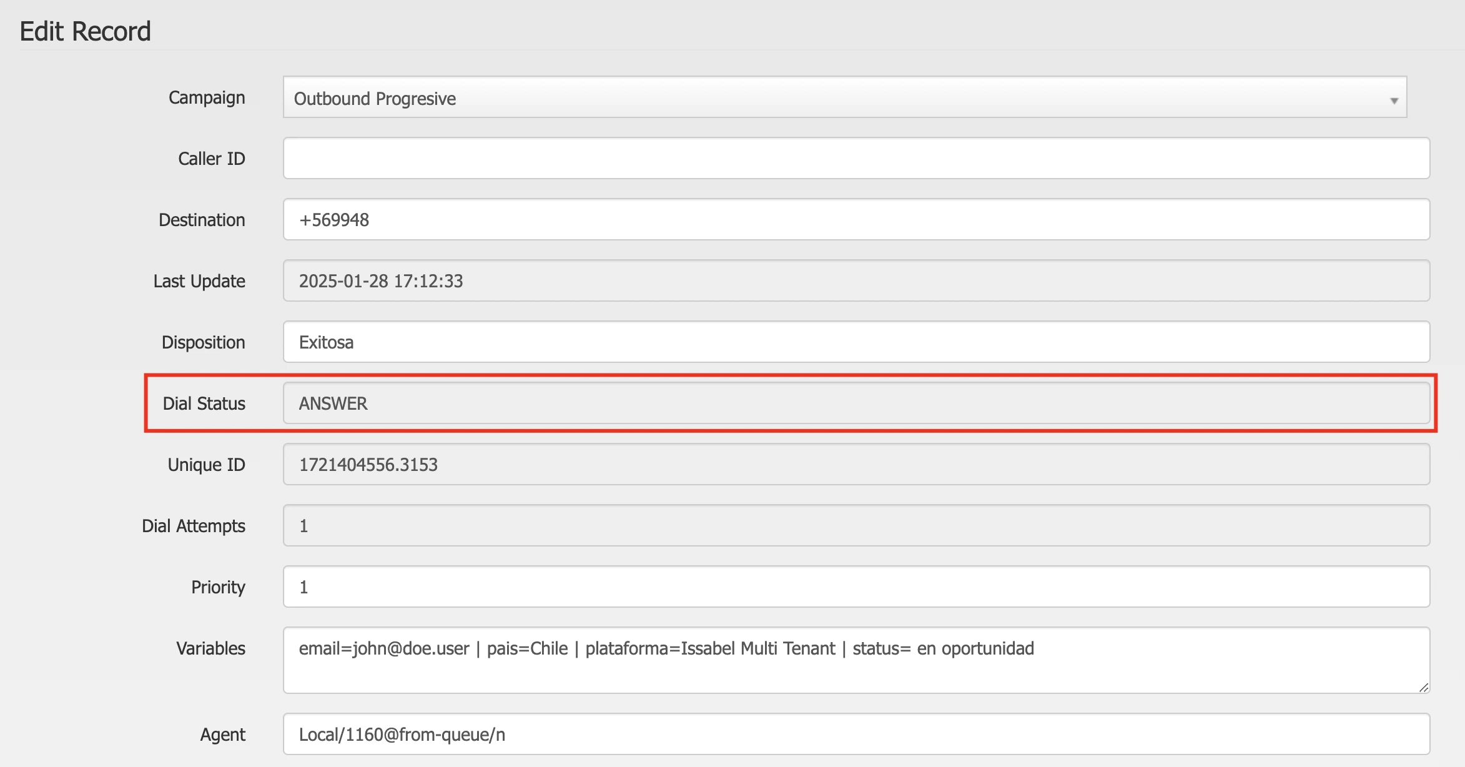Open the Campaign dropdown list
The width and height of the screenshot is (1465, 767).
843,98
